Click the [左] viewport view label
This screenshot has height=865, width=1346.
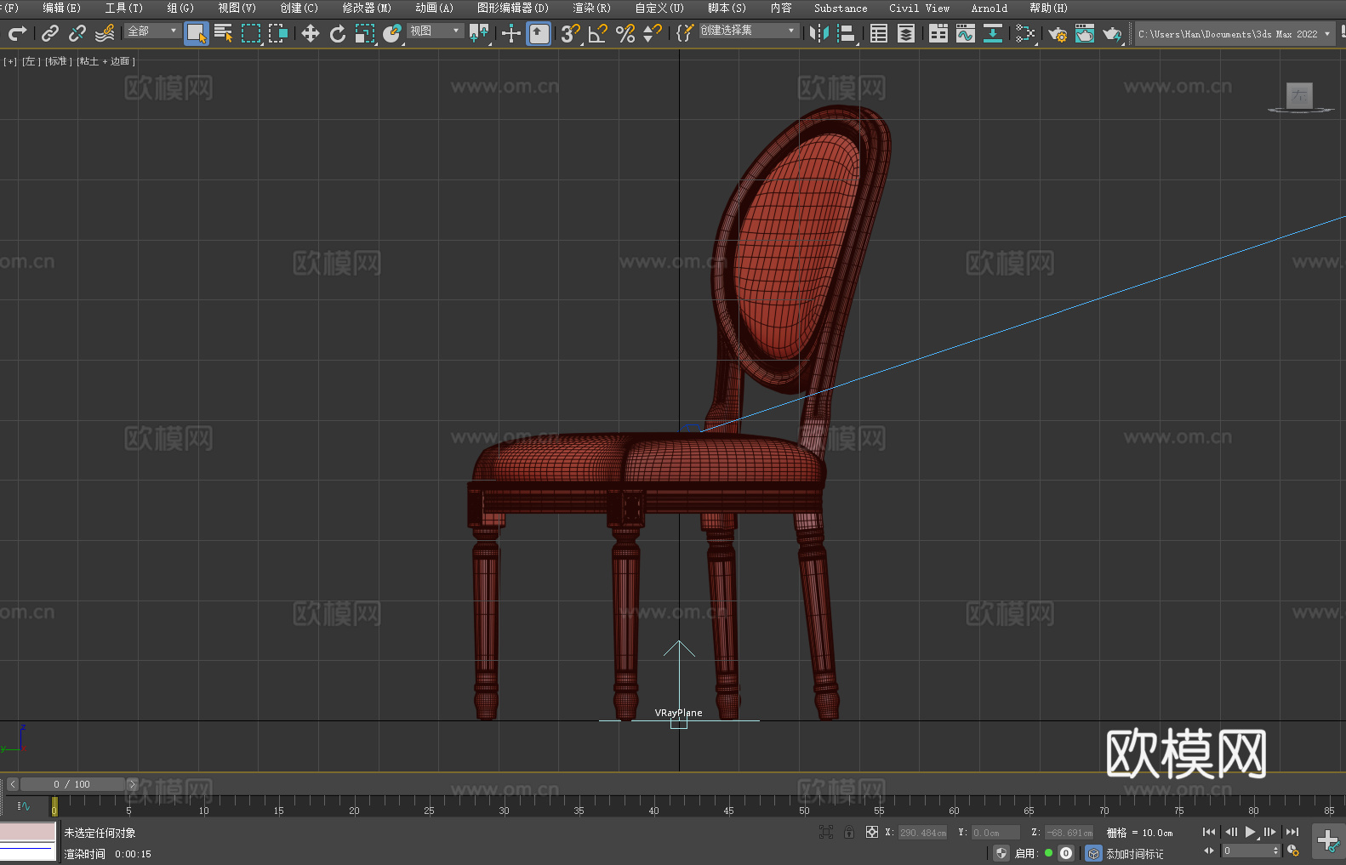[x=31, y=61]
